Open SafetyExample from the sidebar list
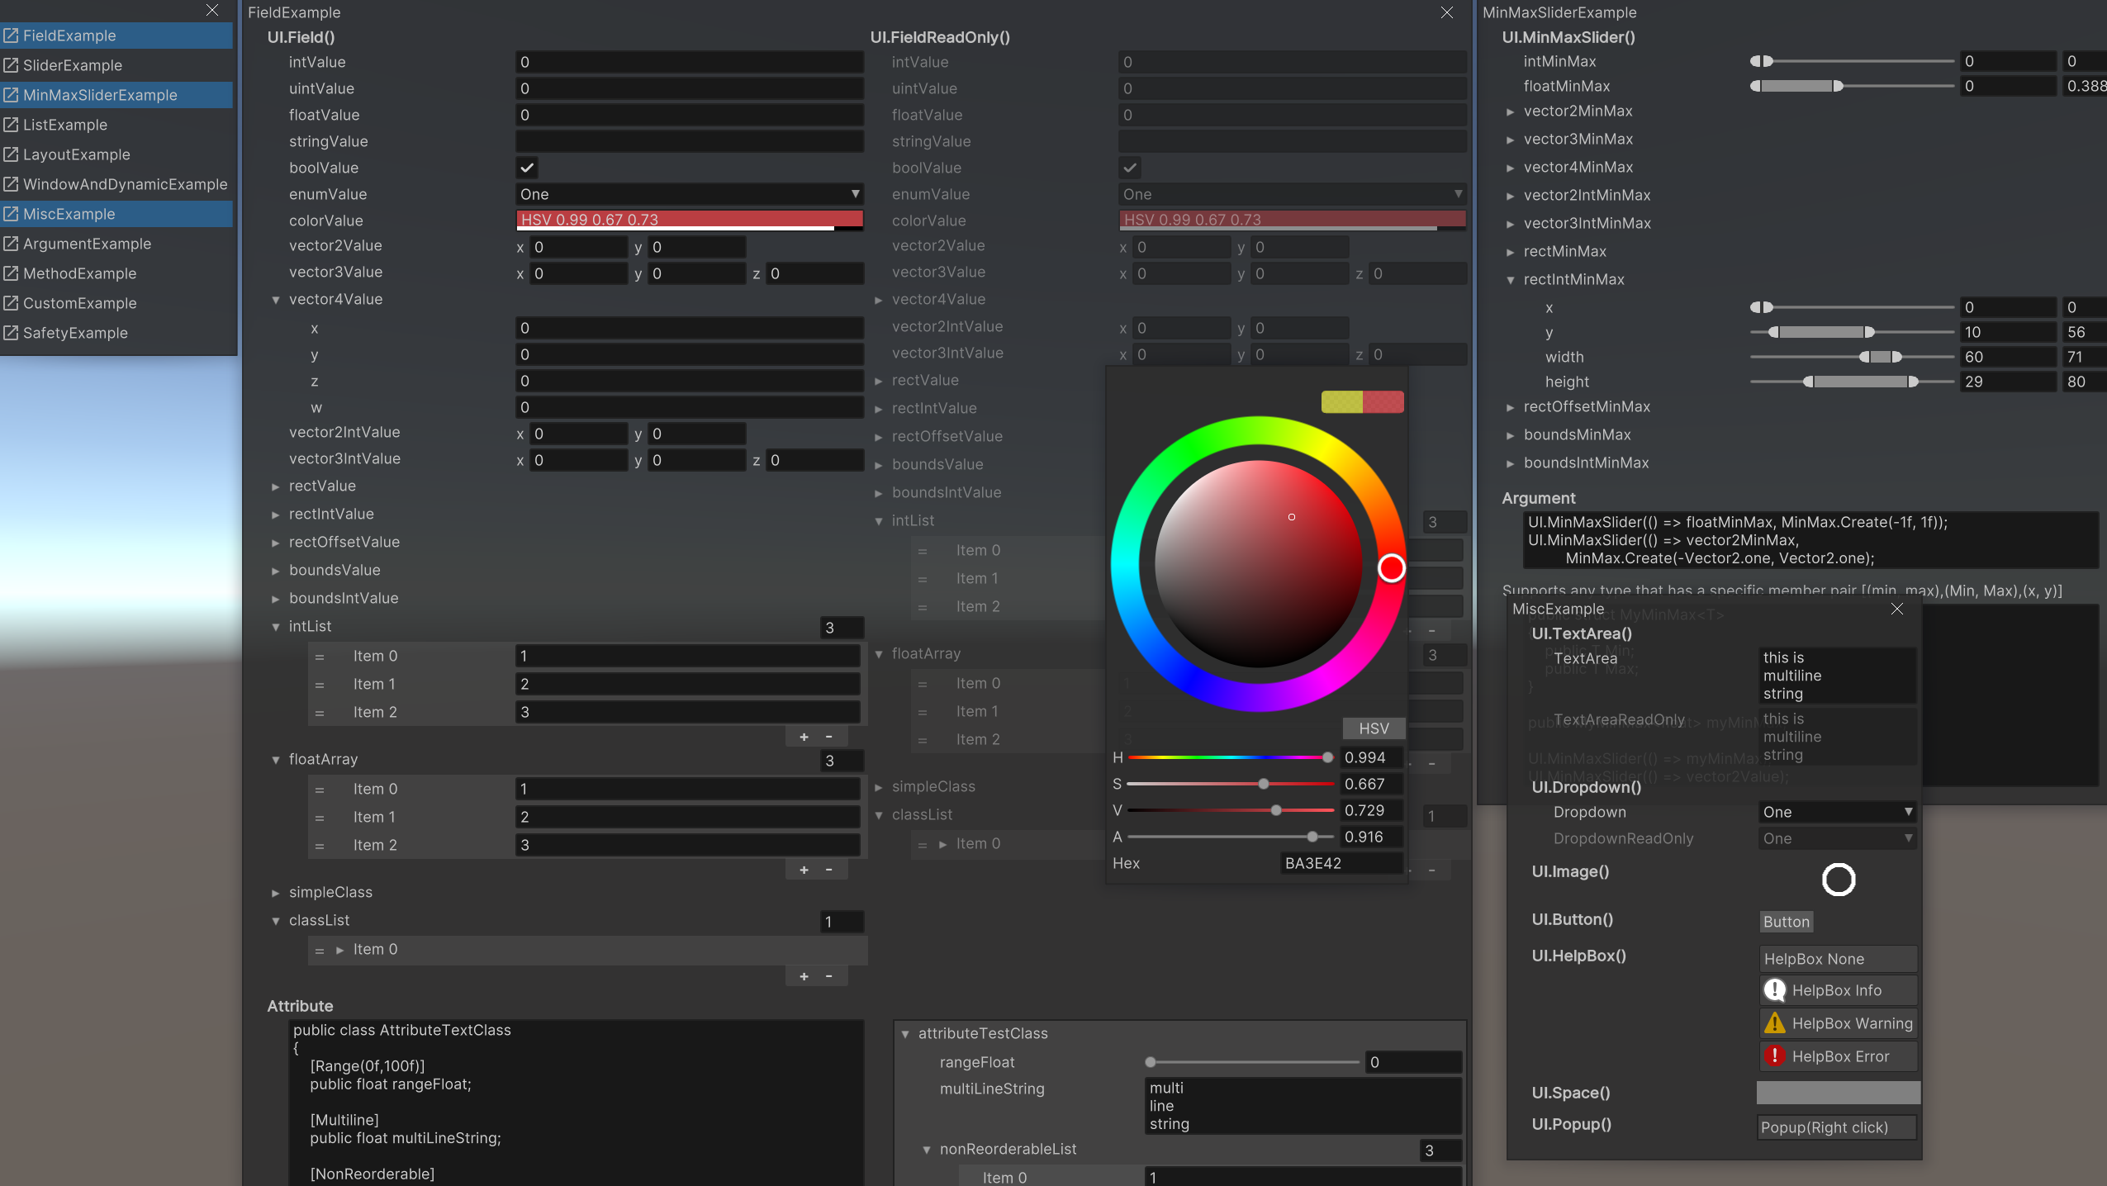The height and width of the screenshot is (1186, 2107). point(75,333)
